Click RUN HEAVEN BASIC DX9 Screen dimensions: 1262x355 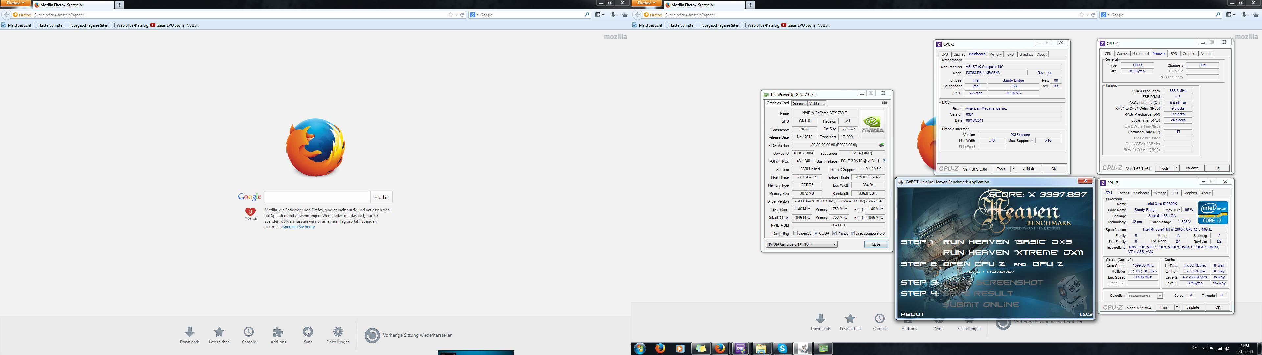(1007, 242)
